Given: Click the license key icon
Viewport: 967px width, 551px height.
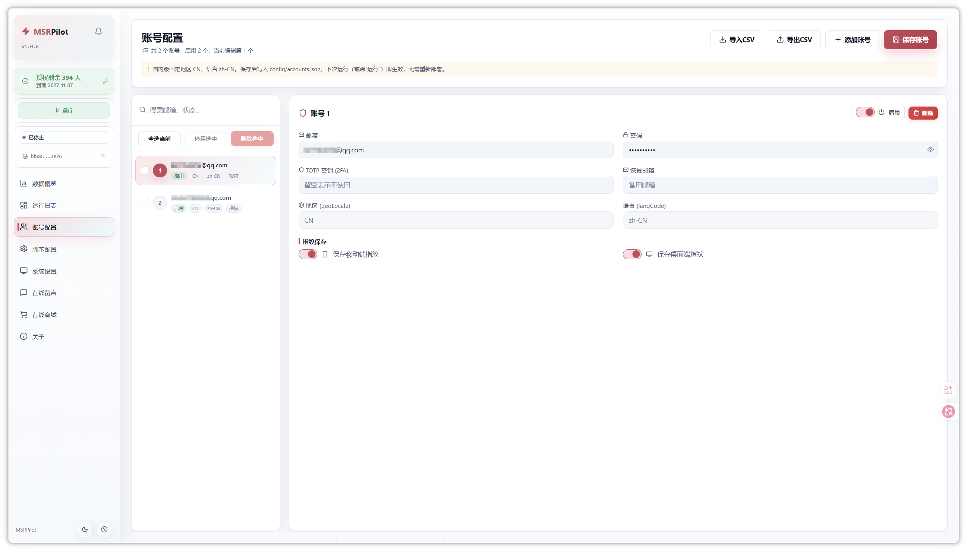Looking at the screenshot, I should click(x=105, y=81).
